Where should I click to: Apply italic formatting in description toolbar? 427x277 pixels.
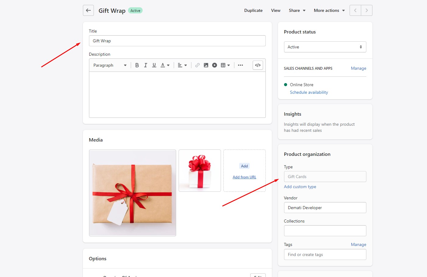pyautogui.click(x=146, y=65)
